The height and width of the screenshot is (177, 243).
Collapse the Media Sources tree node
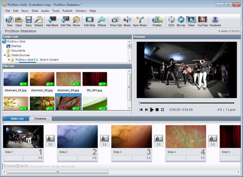pos(5,55)
